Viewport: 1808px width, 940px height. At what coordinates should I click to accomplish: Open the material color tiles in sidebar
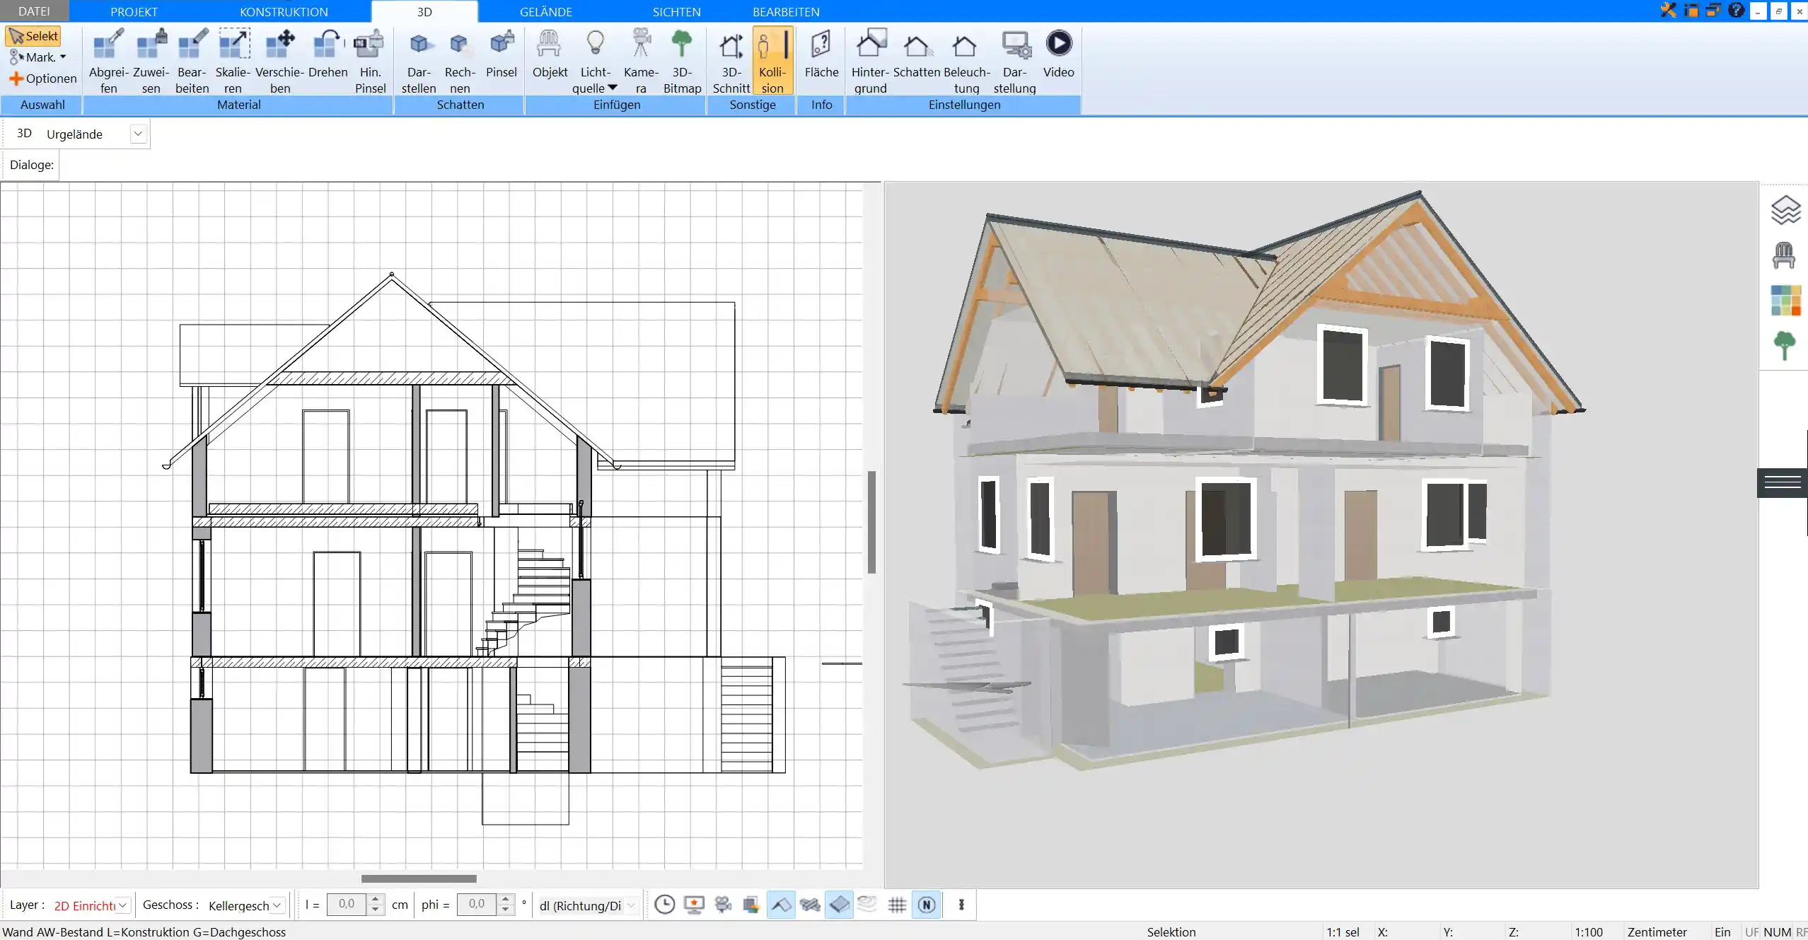(1785, 300)
